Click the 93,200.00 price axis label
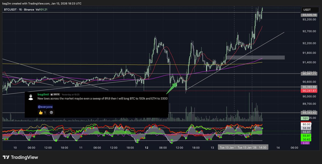Image resolution: width=322 pixels, height=164 pixels. click(x=309, y=20)
